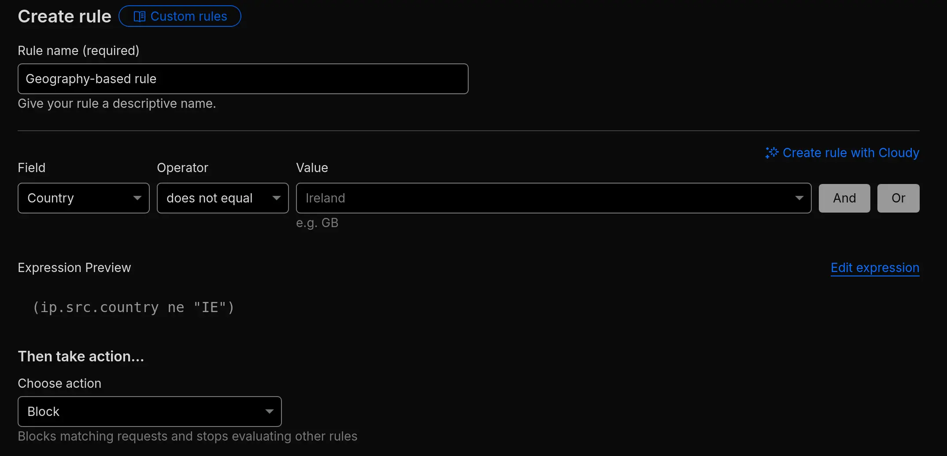Image resolution: width=947 pixels, height=456 pixels.
Task: Click the expression preview code text
Action: click(x=134, y=307)
